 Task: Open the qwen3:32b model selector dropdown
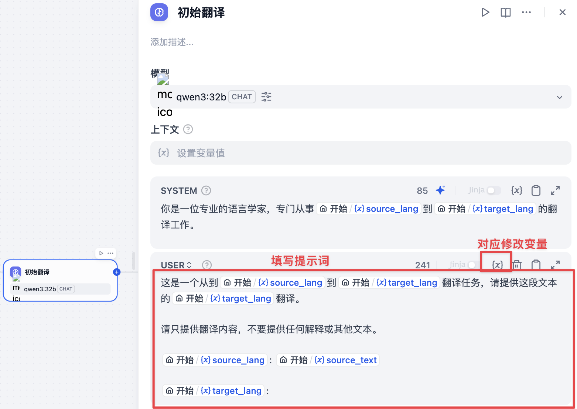tap(361, 97)
